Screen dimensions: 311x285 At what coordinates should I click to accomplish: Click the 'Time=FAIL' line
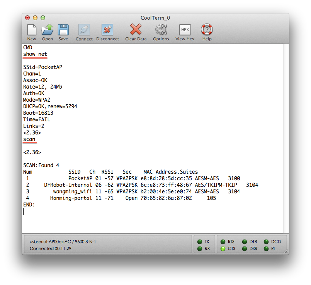pos(36,119)
